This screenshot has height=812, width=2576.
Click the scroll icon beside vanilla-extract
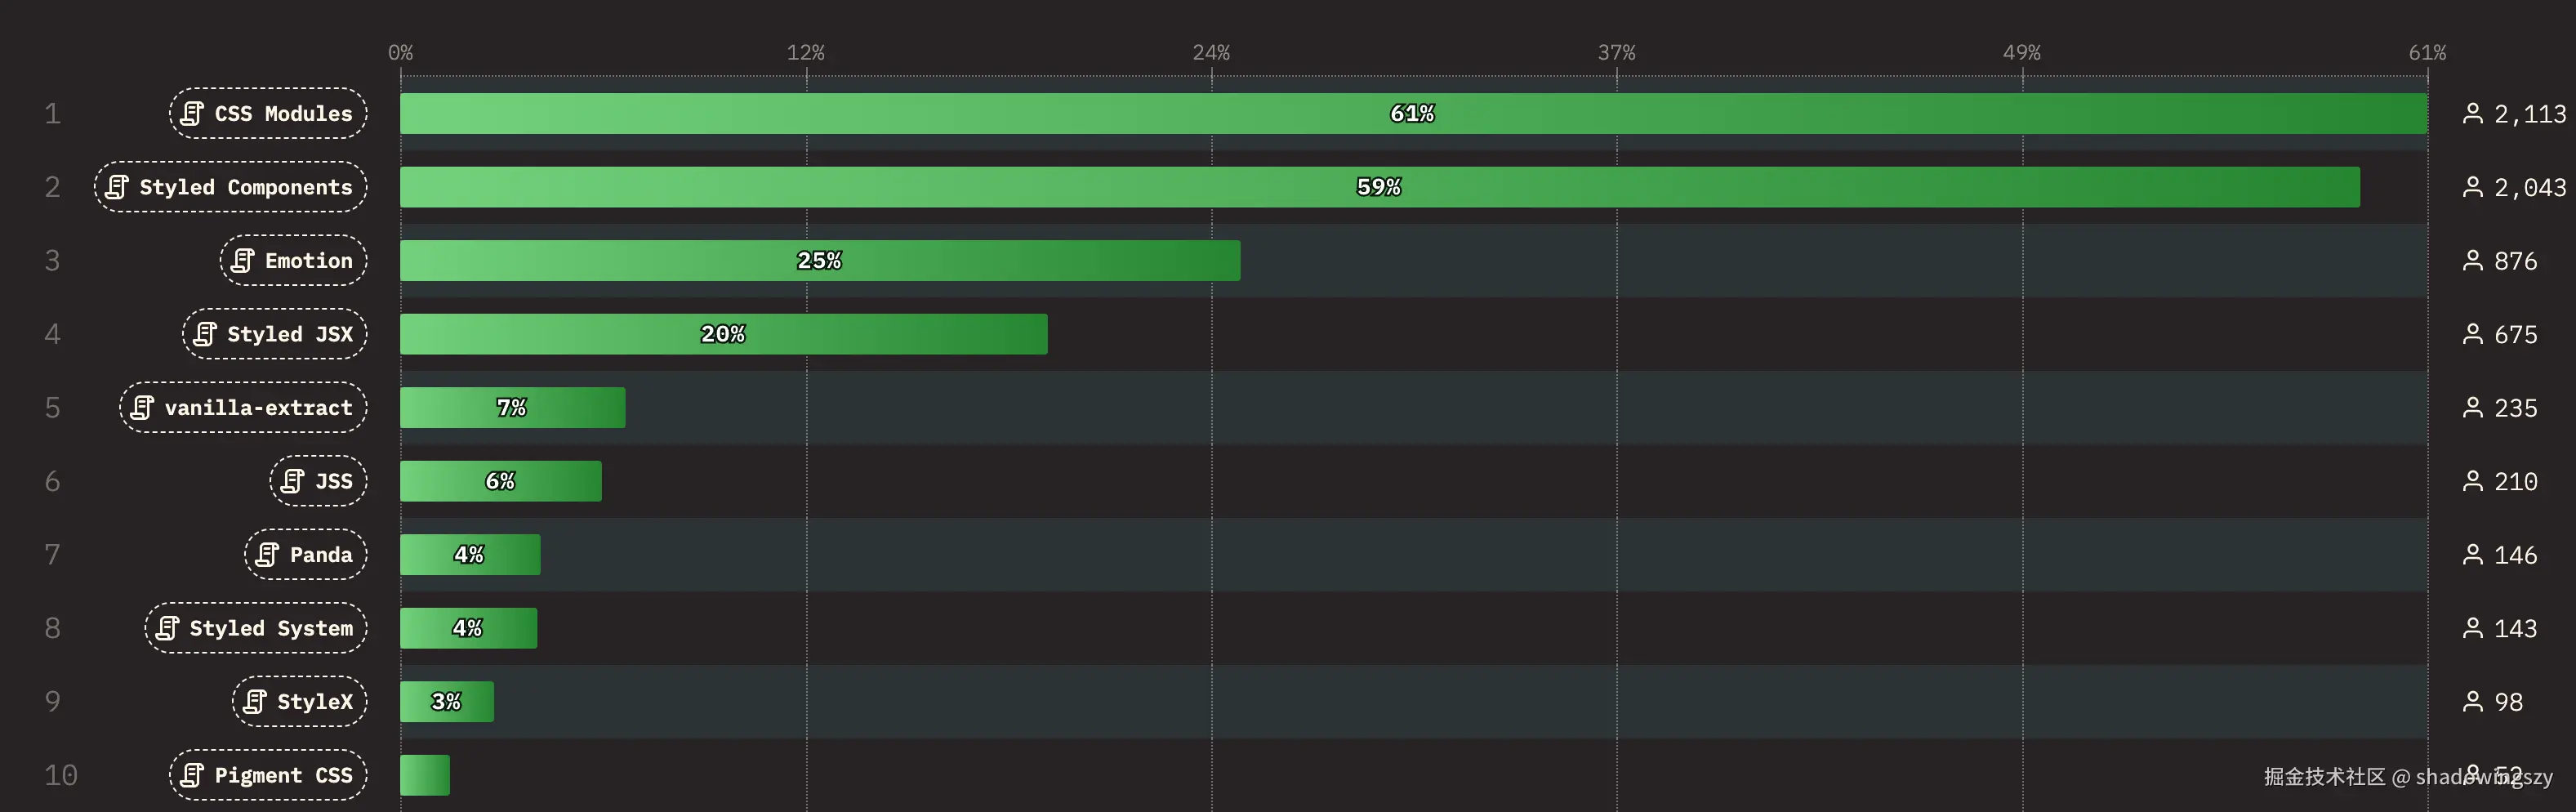pyautogui.click(x=142, y=408)
